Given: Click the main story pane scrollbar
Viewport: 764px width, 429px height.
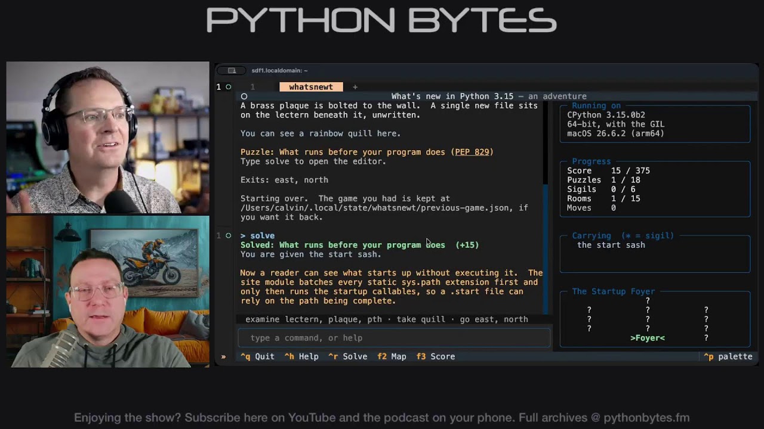Looking at the screenshot, I should tap(544, 209).
